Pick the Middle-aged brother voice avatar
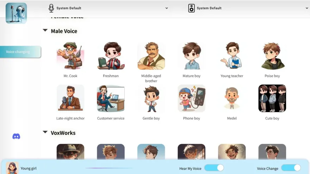Screen dimensions: 310x174 coord(151,56)
